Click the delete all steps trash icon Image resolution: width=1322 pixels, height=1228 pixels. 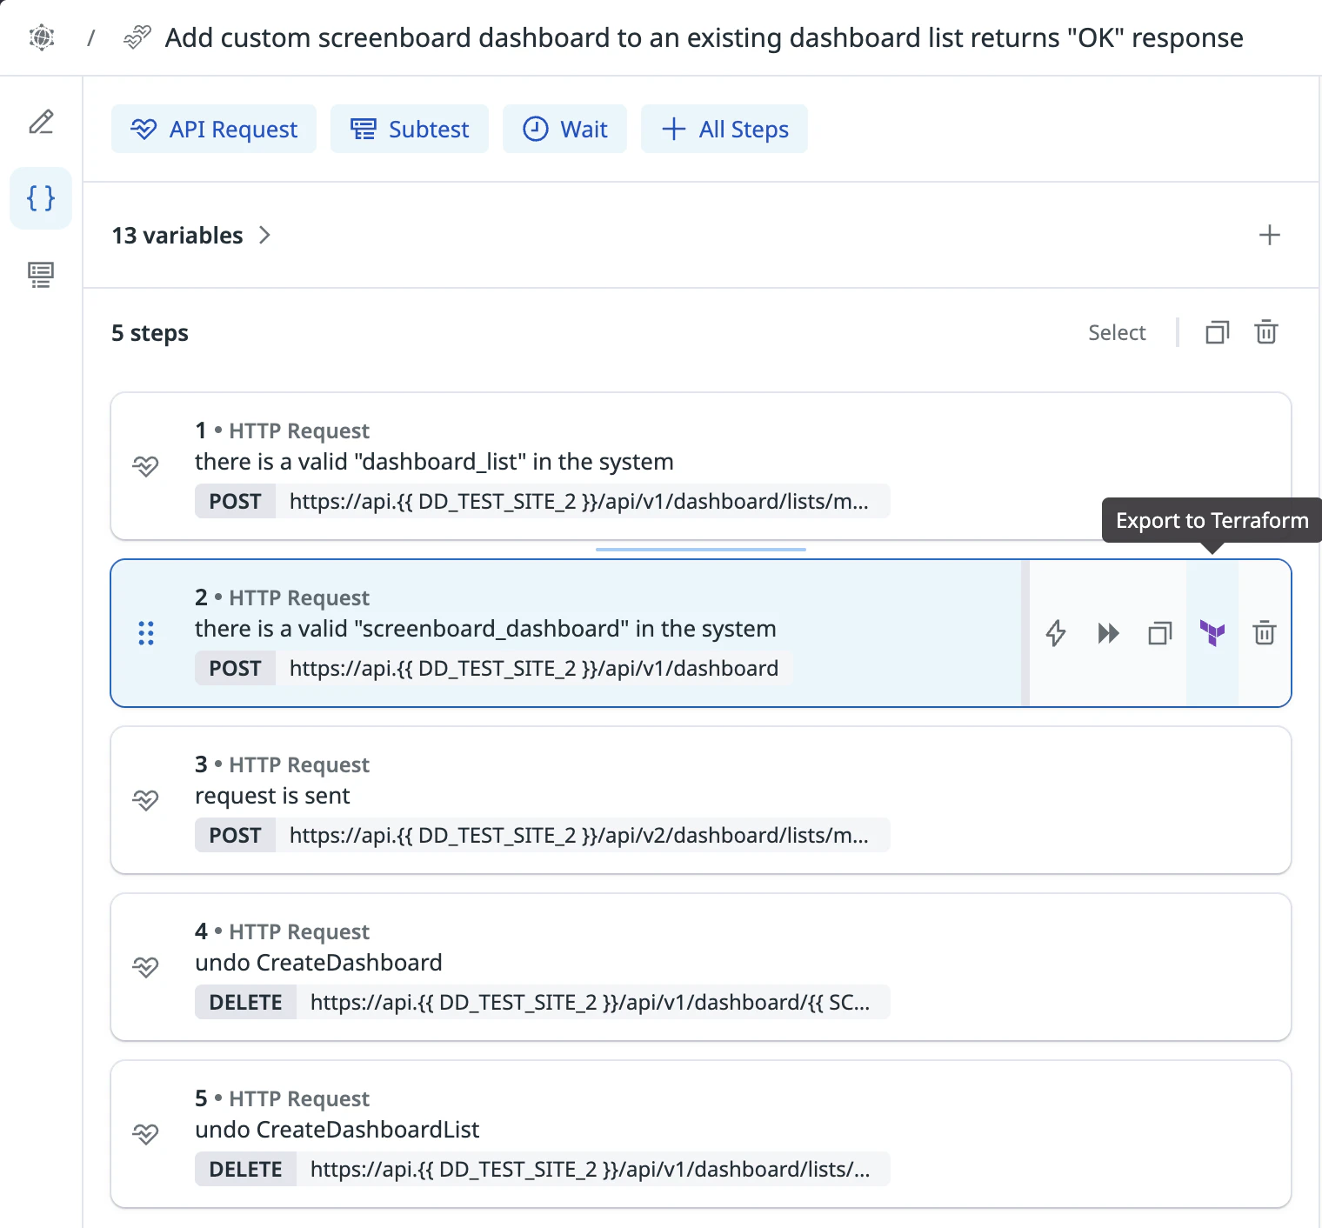(1265, 332)
